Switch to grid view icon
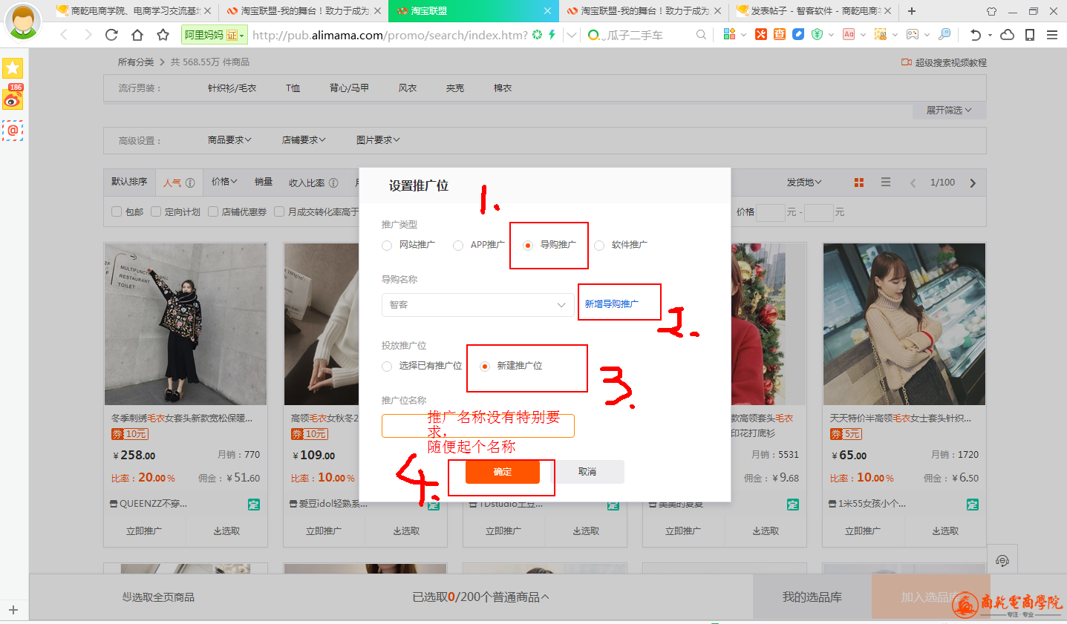Screen dimensions: 1067x624 click(x=859, y=183)
